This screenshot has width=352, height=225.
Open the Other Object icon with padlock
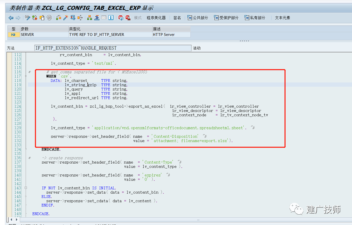[x=42, y=18]
